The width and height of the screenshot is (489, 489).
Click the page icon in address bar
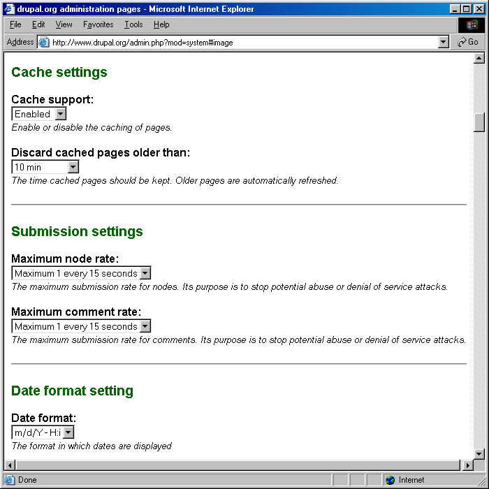pyautogui.click(x=43, y=42)
